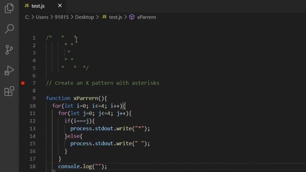This screenshot has height=172, width=306.
Task: Click the test.js breadcrumb segment
Action: tap(116, 17)
